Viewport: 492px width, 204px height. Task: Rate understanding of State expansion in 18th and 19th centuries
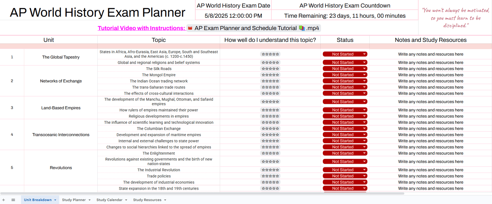tap(270, 189)
